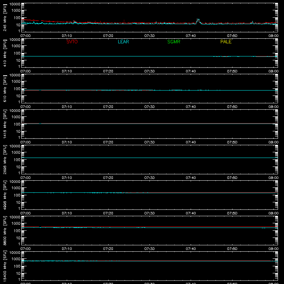Click the 1000 tick label of 410 MHz plot
The image size is (284, 284).
[16, 46]
